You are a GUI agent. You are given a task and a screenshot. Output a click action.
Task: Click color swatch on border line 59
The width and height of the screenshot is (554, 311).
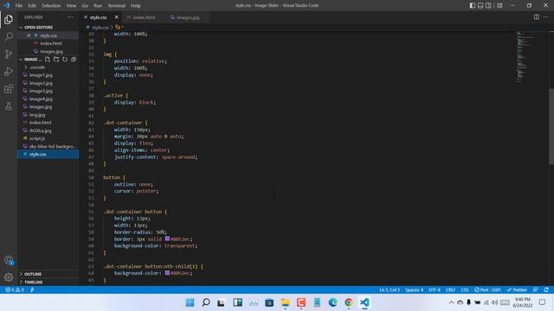pos(167,238)
